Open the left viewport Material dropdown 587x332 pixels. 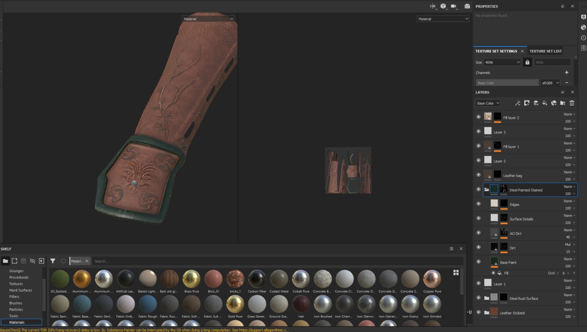[x=208, y=19]
